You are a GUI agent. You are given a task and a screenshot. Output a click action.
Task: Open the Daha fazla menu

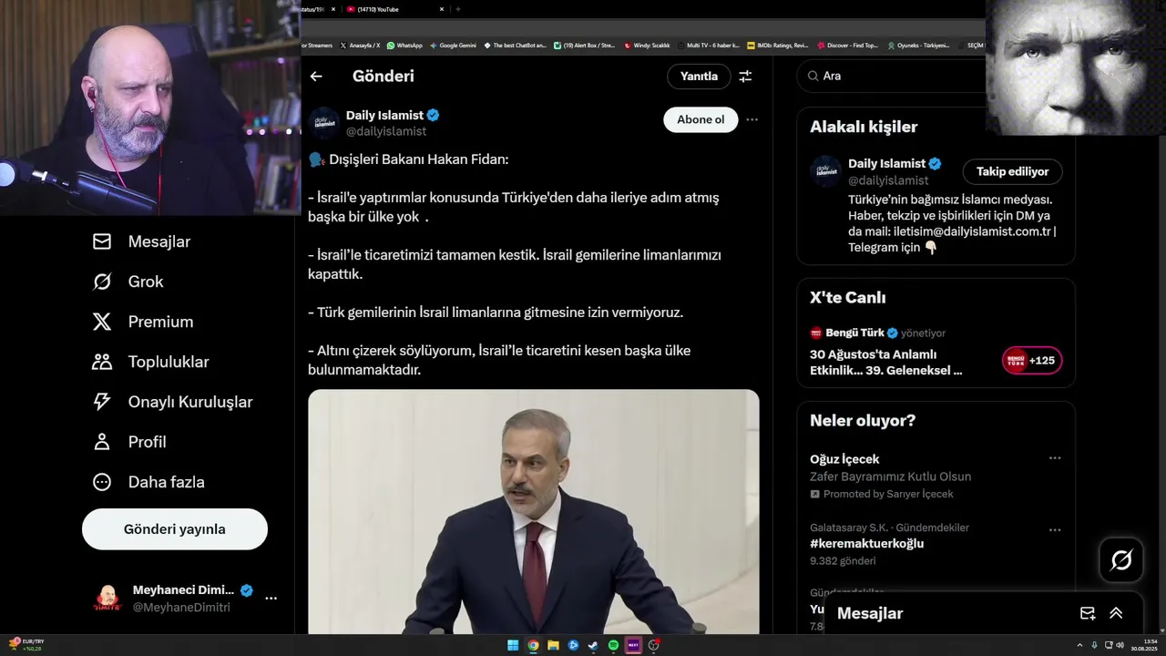(x=148, y=482)
